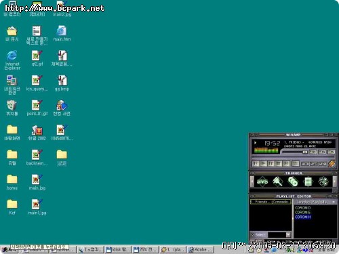
Task: Stop playback in Winamp
Action: coord(279,163)
